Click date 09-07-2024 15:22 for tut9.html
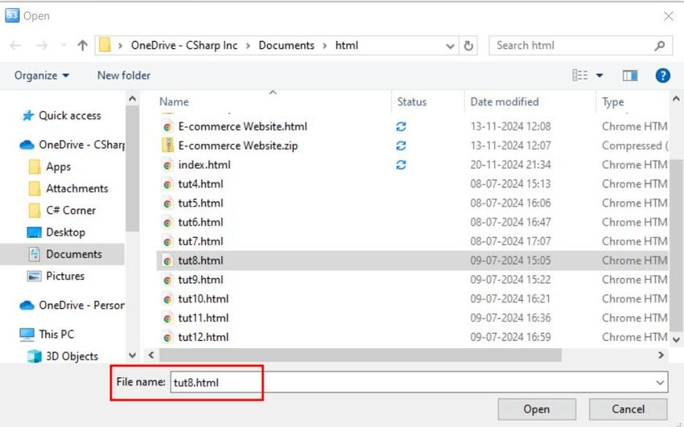This screenshot has height=427, width=684. [x=510, y=280]
